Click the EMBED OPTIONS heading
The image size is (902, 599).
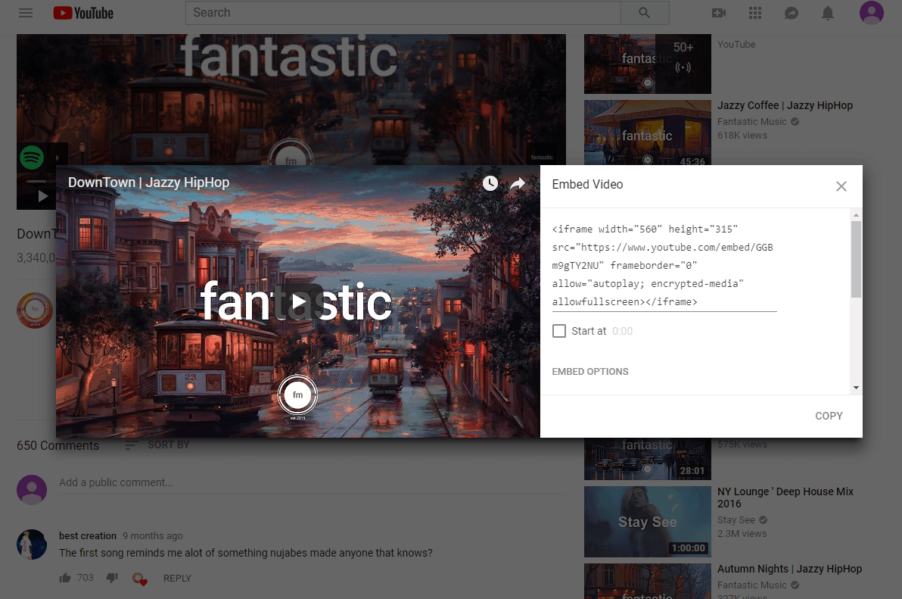point(590,372)
